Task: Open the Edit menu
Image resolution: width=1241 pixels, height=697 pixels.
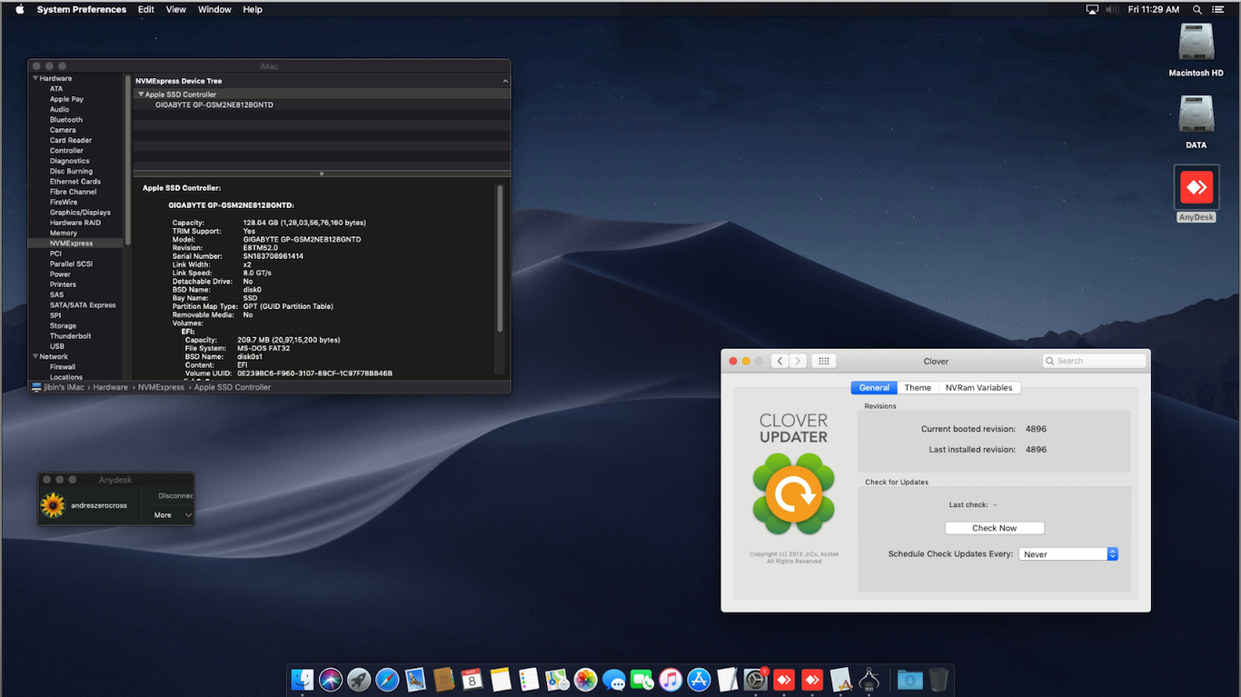Action: tap(146, 9)
